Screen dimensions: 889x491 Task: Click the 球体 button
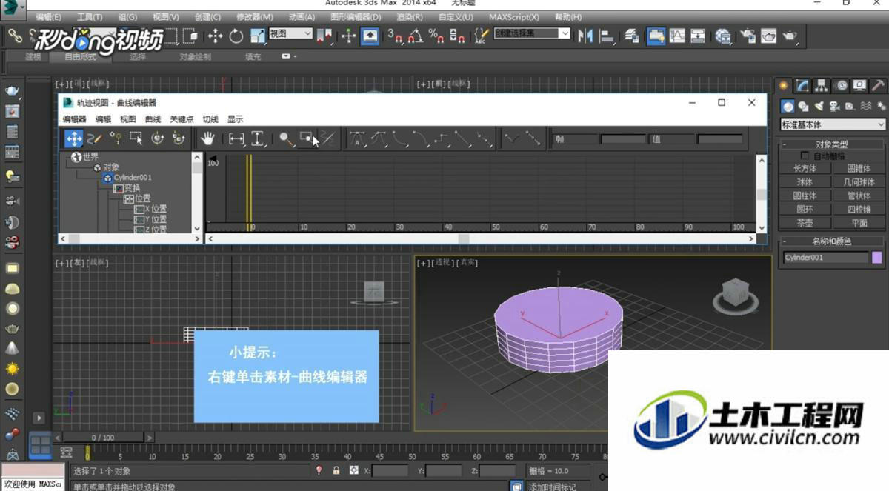click(x=805, y=182)
